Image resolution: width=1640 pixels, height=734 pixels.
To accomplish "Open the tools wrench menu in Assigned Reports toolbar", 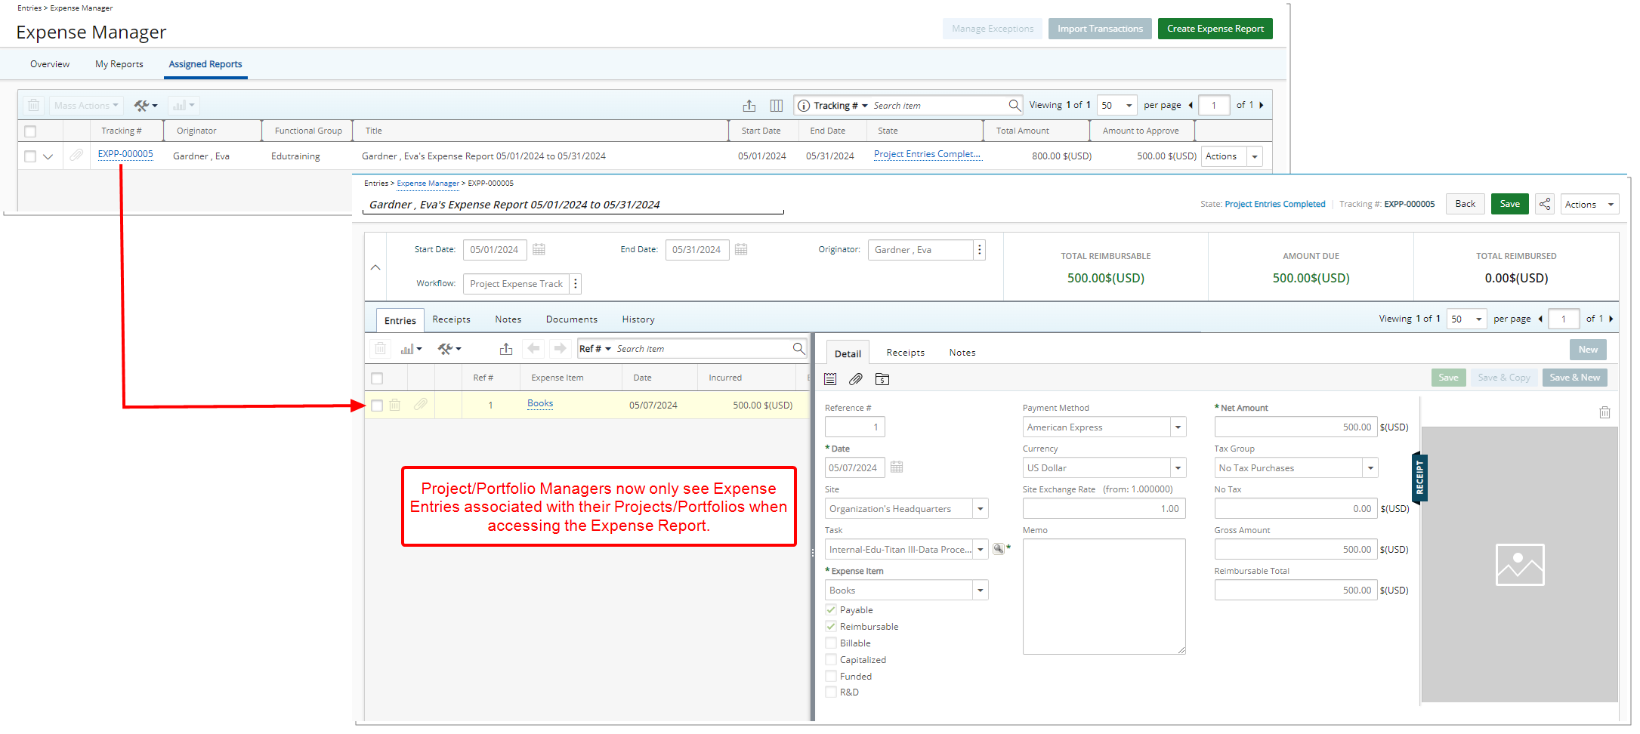I will (146, 106).
